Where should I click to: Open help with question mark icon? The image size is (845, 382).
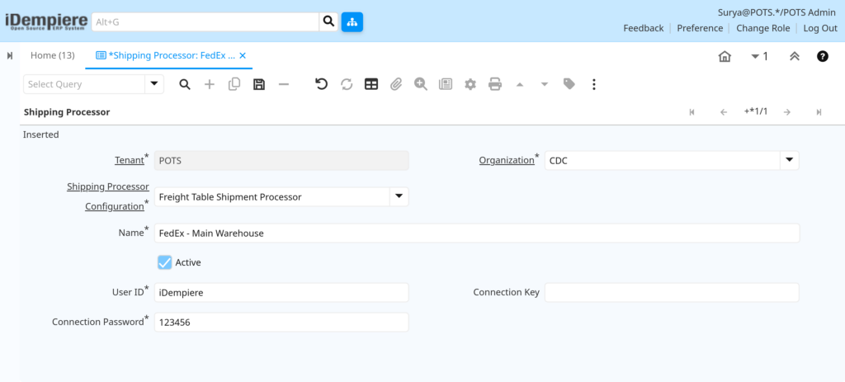[x=823, y=56]
